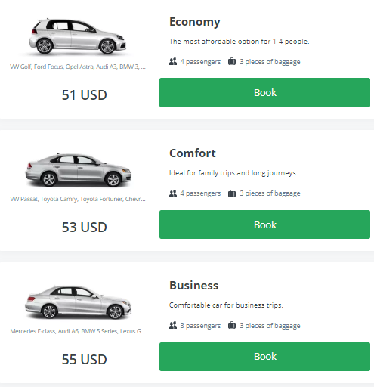Open the Business class heading
Viewport: 374px width, 387px height.
(x=193, y=286)
